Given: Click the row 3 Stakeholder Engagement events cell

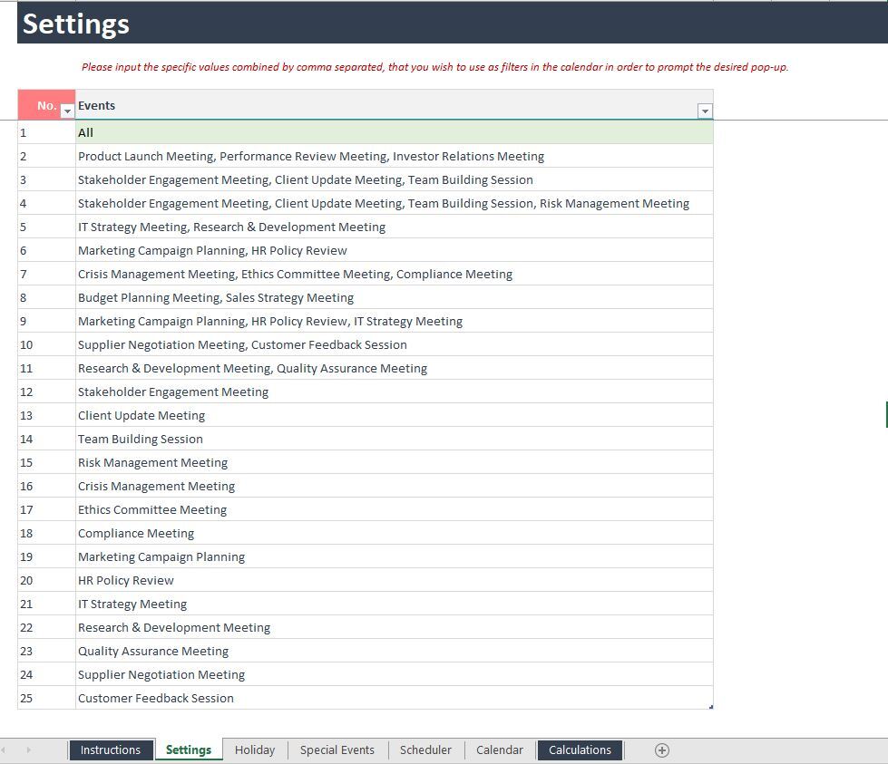Looking at the screenshot, I should tap(395, 180).
